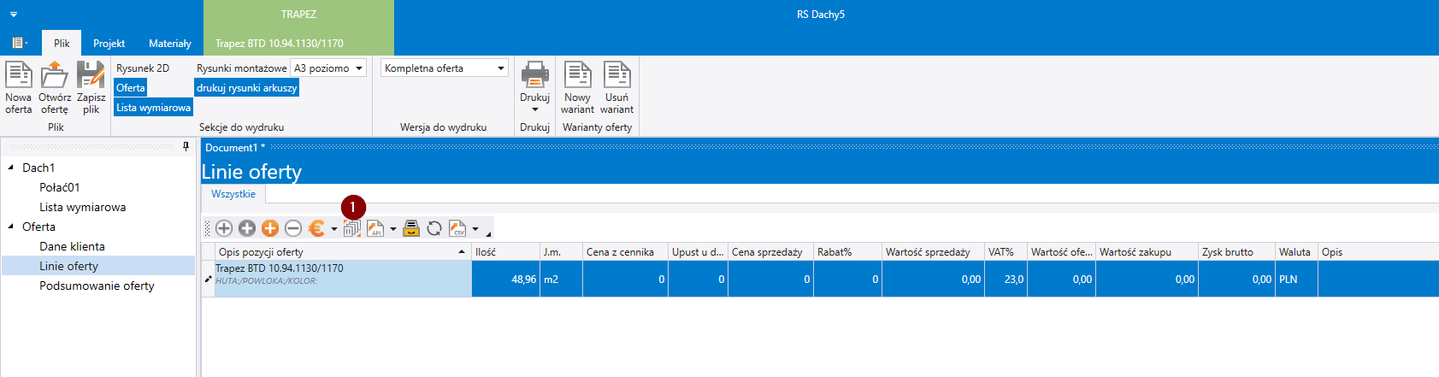The image size is (1439, 377).
Task: Create a new variant with Nowy wariant
Action: 577,76
